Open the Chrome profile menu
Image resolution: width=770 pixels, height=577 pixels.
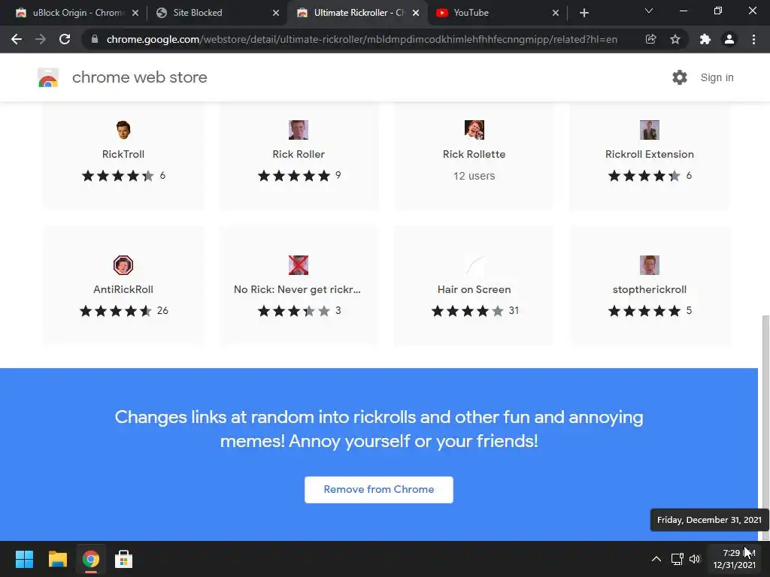(x=729, y=39)
